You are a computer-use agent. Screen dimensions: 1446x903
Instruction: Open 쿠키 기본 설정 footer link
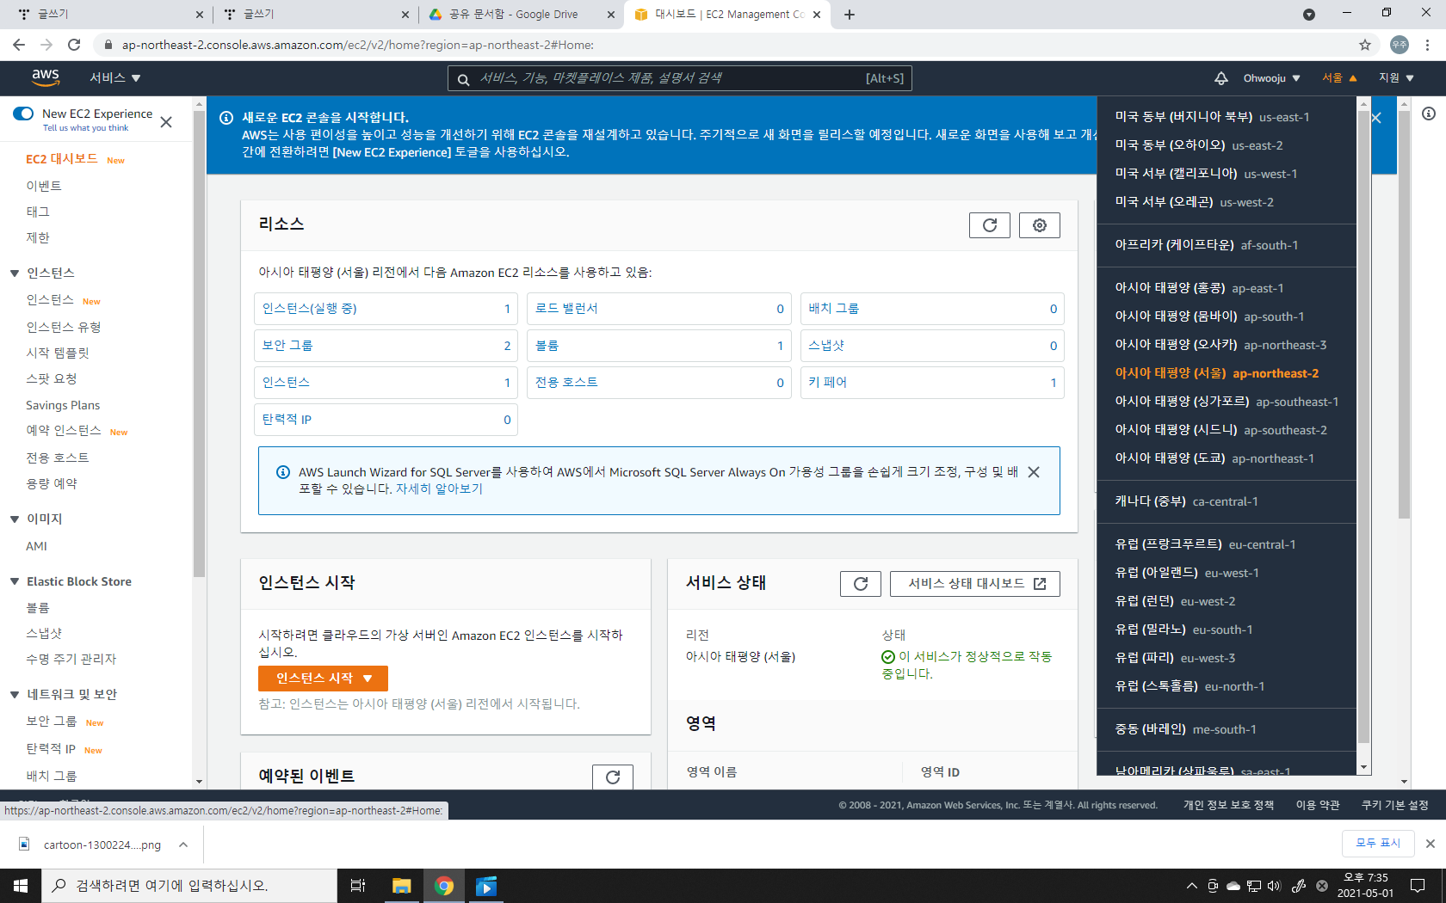click(x=1394, y=805)
